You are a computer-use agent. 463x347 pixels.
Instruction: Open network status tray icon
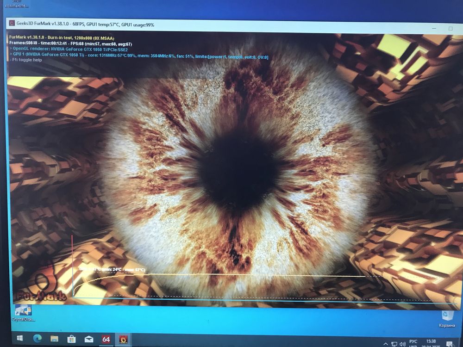tap(394, 344)
